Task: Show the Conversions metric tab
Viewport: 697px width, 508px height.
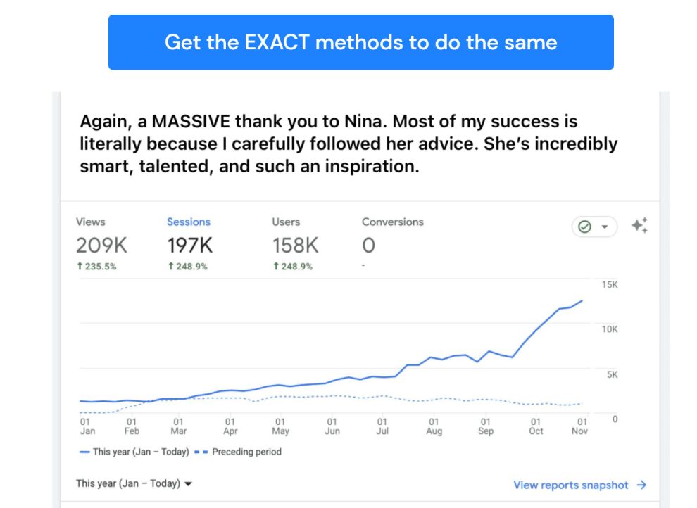Action: tap(392, 222)
